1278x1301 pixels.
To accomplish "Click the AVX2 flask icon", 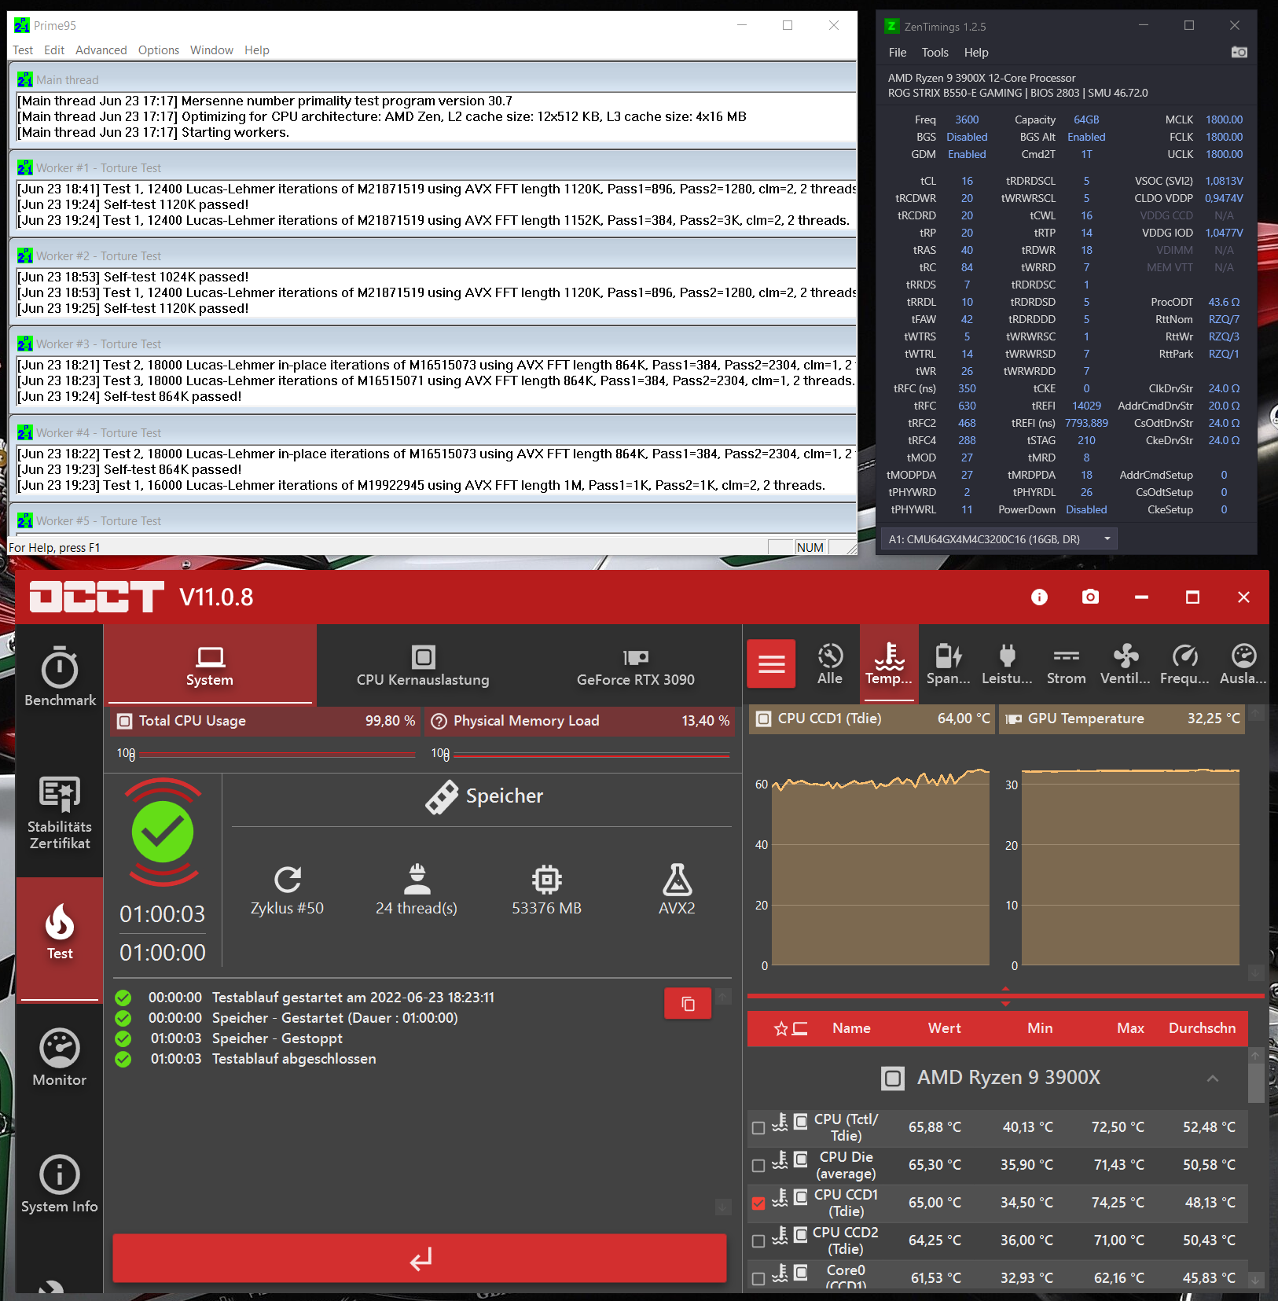I will pyautogui.click(x=677, y=879).
